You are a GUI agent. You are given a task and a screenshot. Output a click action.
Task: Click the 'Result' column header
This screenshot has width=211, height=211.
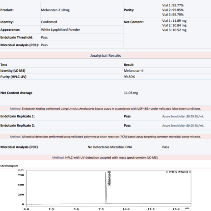click(x=128, y=65)
